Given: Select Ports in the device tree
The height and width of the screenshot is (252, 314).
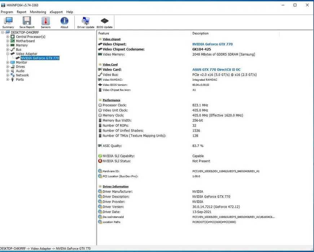Looking at the screenshot, I should click(20, 79).
